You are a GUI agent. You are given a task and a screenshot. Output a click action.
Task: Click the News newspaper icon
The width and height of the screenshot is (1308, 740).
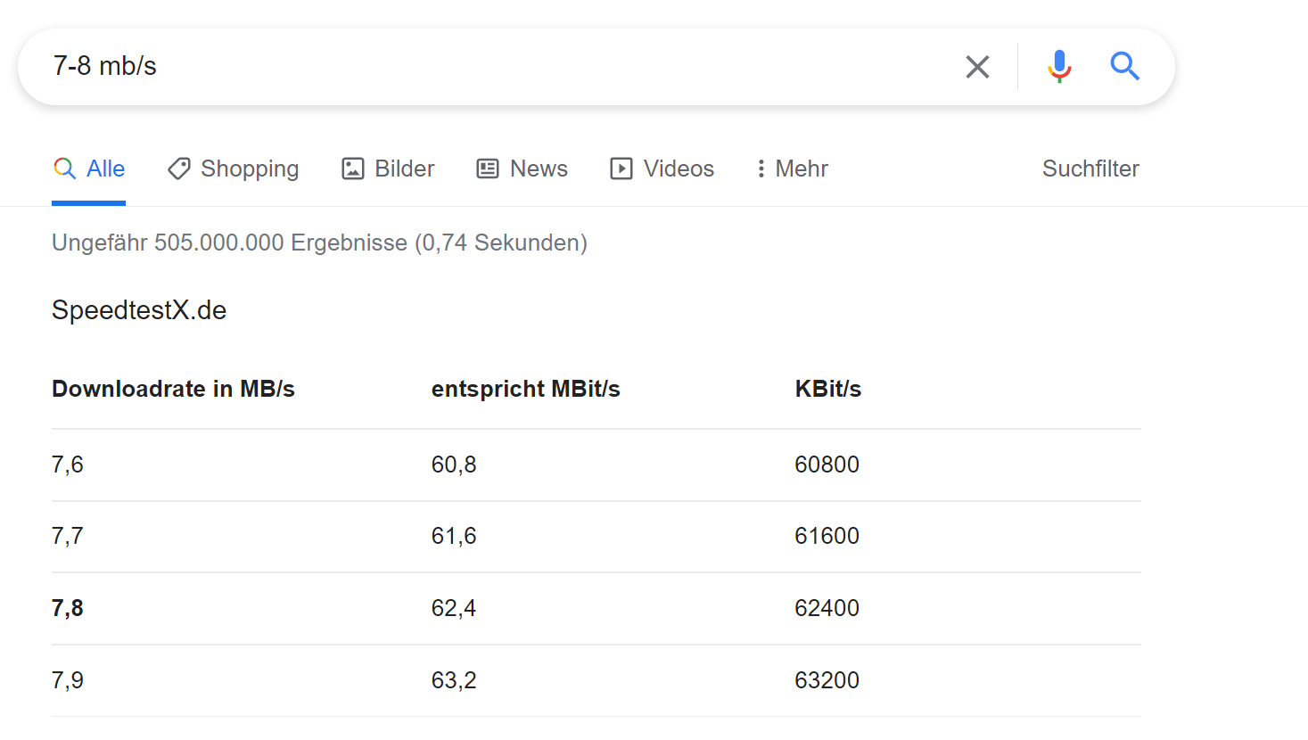[x=488, y=169]
